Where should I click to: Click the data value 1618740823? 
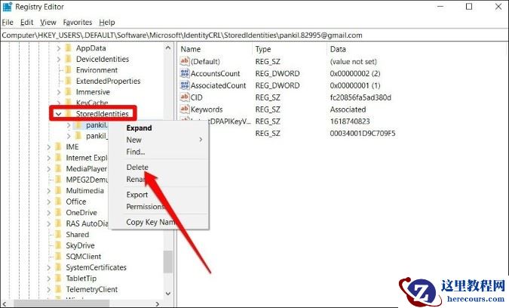[350, 122]
